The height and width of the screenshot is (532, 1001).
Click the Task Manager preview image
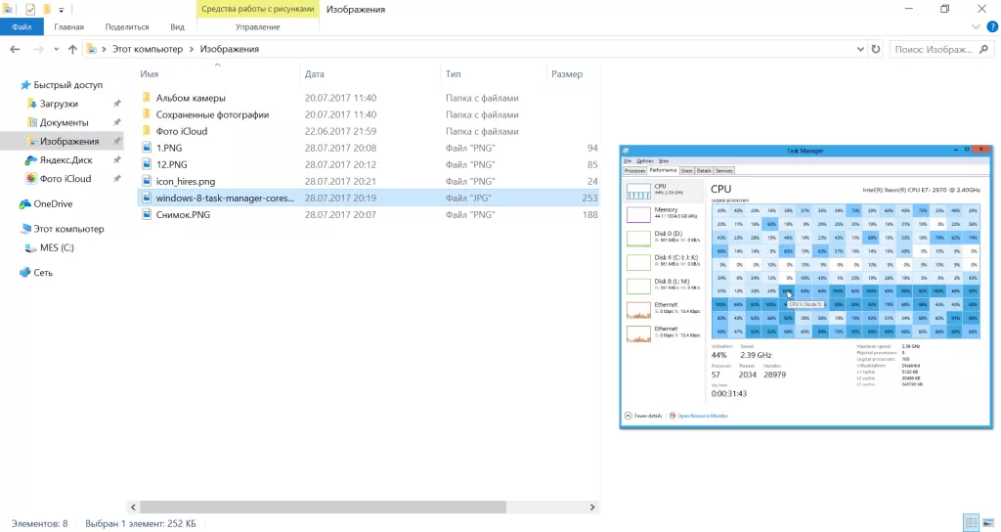806,287
